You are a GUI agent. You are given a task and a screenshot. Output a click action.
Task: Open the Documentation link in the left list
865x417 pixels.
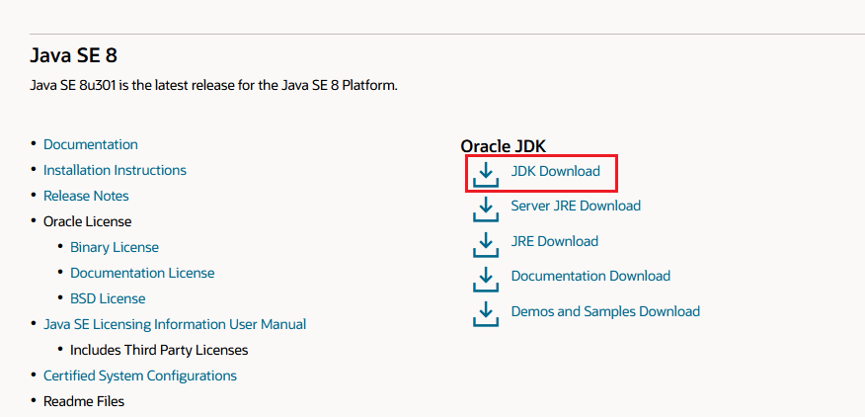(x=91, y=144)
